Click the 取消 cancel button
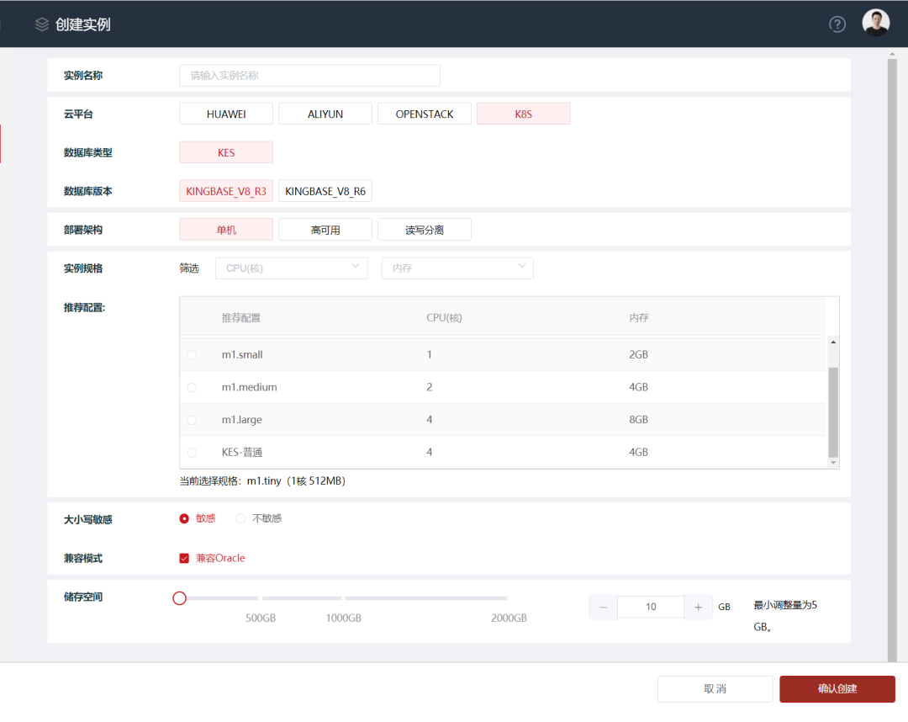Screen dimensions: 908x722 (x=715, y=689)
